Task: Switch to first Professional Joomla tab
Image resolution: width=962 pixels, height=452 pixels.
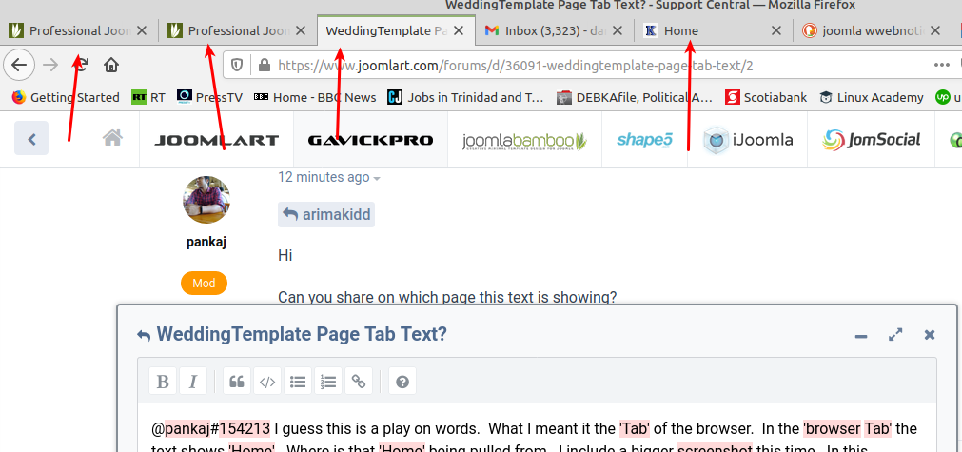Action: pyautogui.click(x=79, y=30)
